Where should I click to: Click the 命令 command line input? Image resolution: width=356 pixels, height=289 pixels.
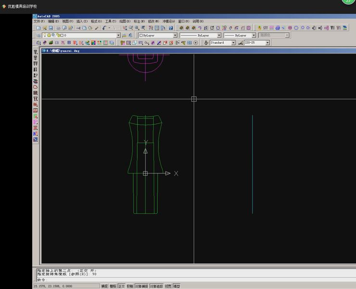(196, 280)
